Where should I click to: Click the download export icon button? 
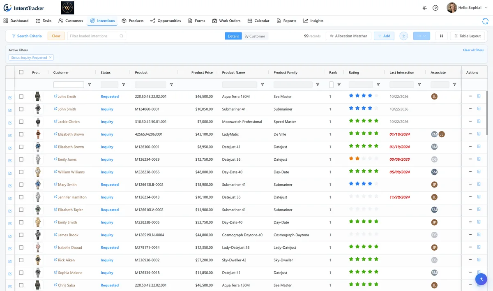click(x=404, y=36)
